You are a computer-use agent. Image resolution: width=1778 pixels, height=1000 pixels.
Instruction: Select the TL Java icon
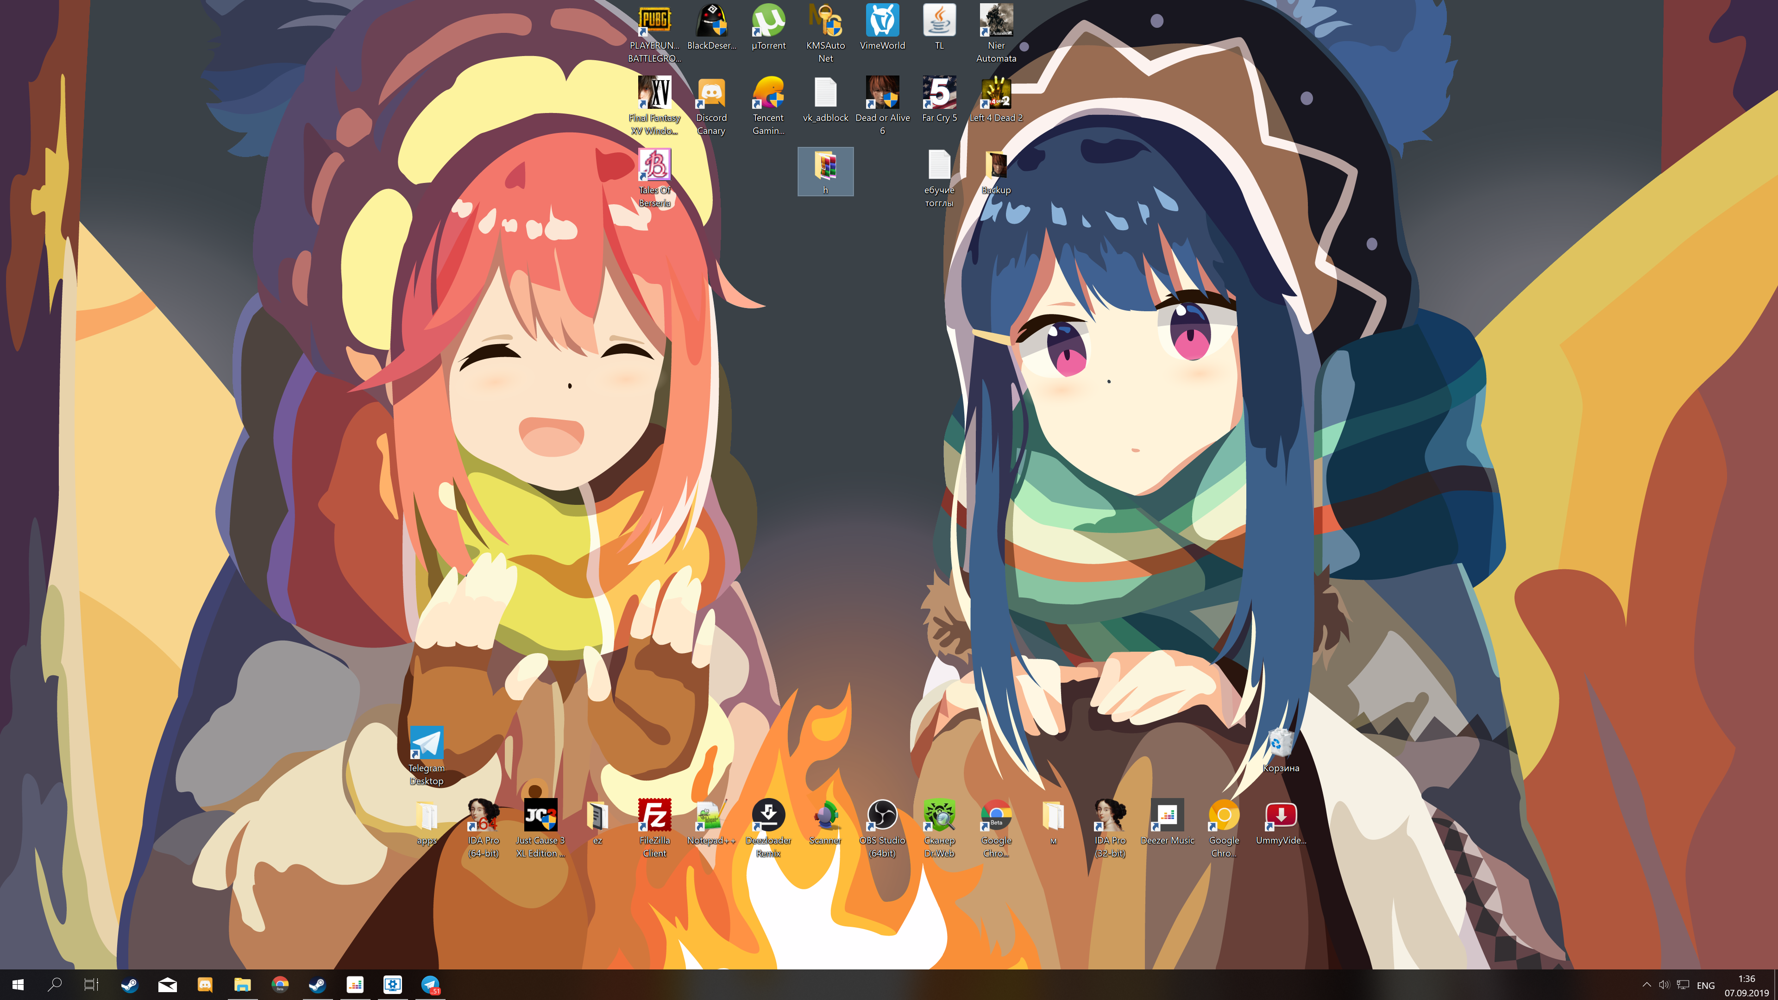point(939,28)
